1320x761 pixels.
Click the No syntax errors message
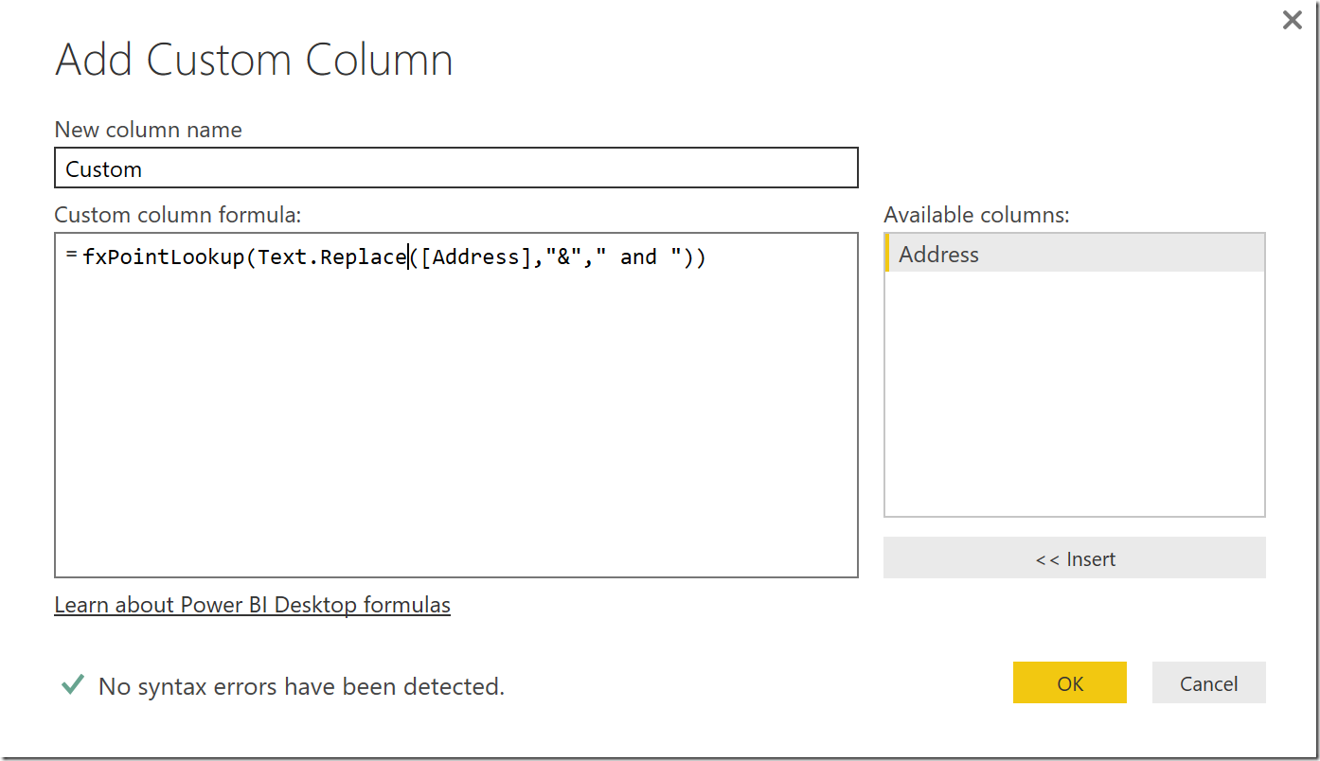(301, 686)
